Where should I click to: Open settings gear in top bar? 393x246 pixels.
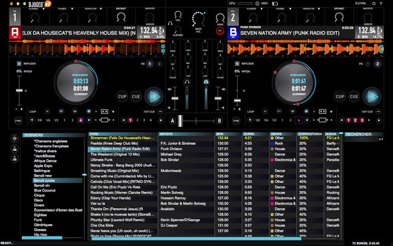[x=374, y=4]
